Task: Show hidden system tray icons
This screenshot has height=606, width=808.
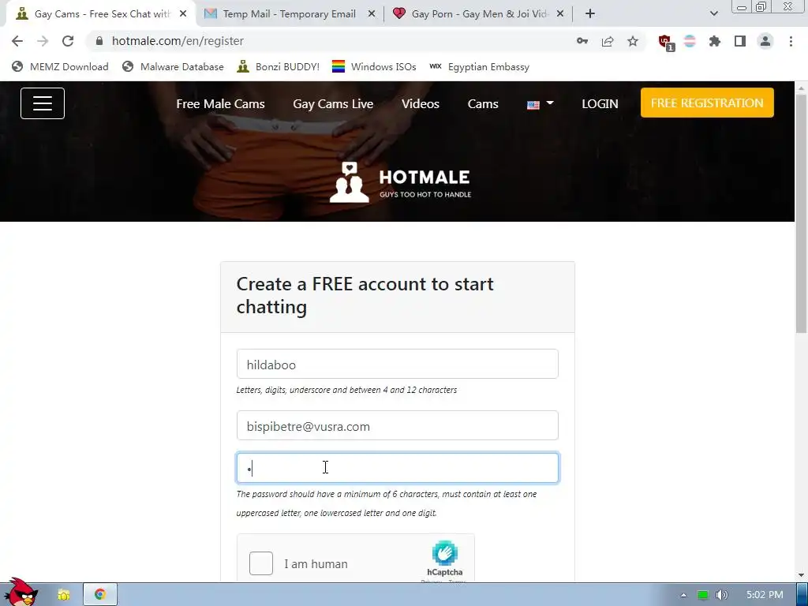Action: pyautogui.click(x=684, y=595)
